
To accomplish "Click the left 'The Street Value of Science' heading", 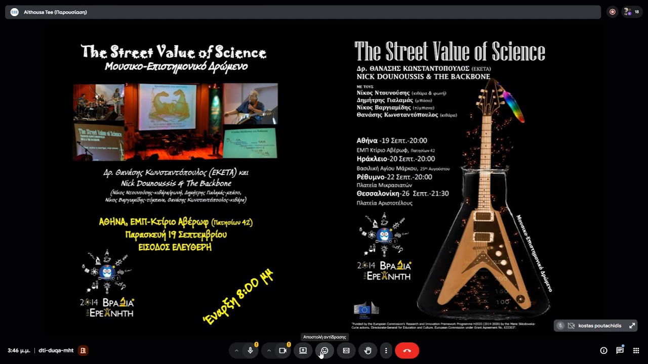I will point(174,52).
